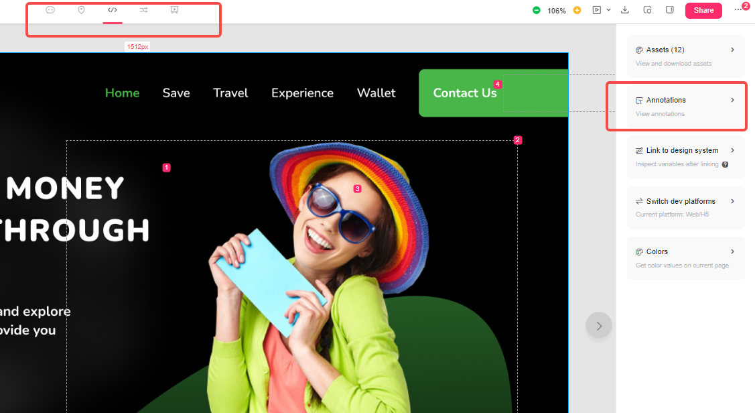Click 'Current platform: Web/H5' text
Image resolution: width=755 pixels, height=413 pixels.
(x=672, y=215)
